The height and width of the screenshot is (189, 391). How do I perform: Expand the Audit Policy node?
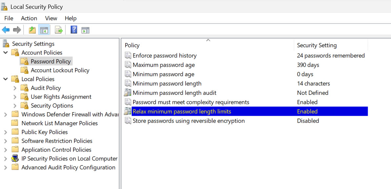pyautogui.click(x=15, y=88)
